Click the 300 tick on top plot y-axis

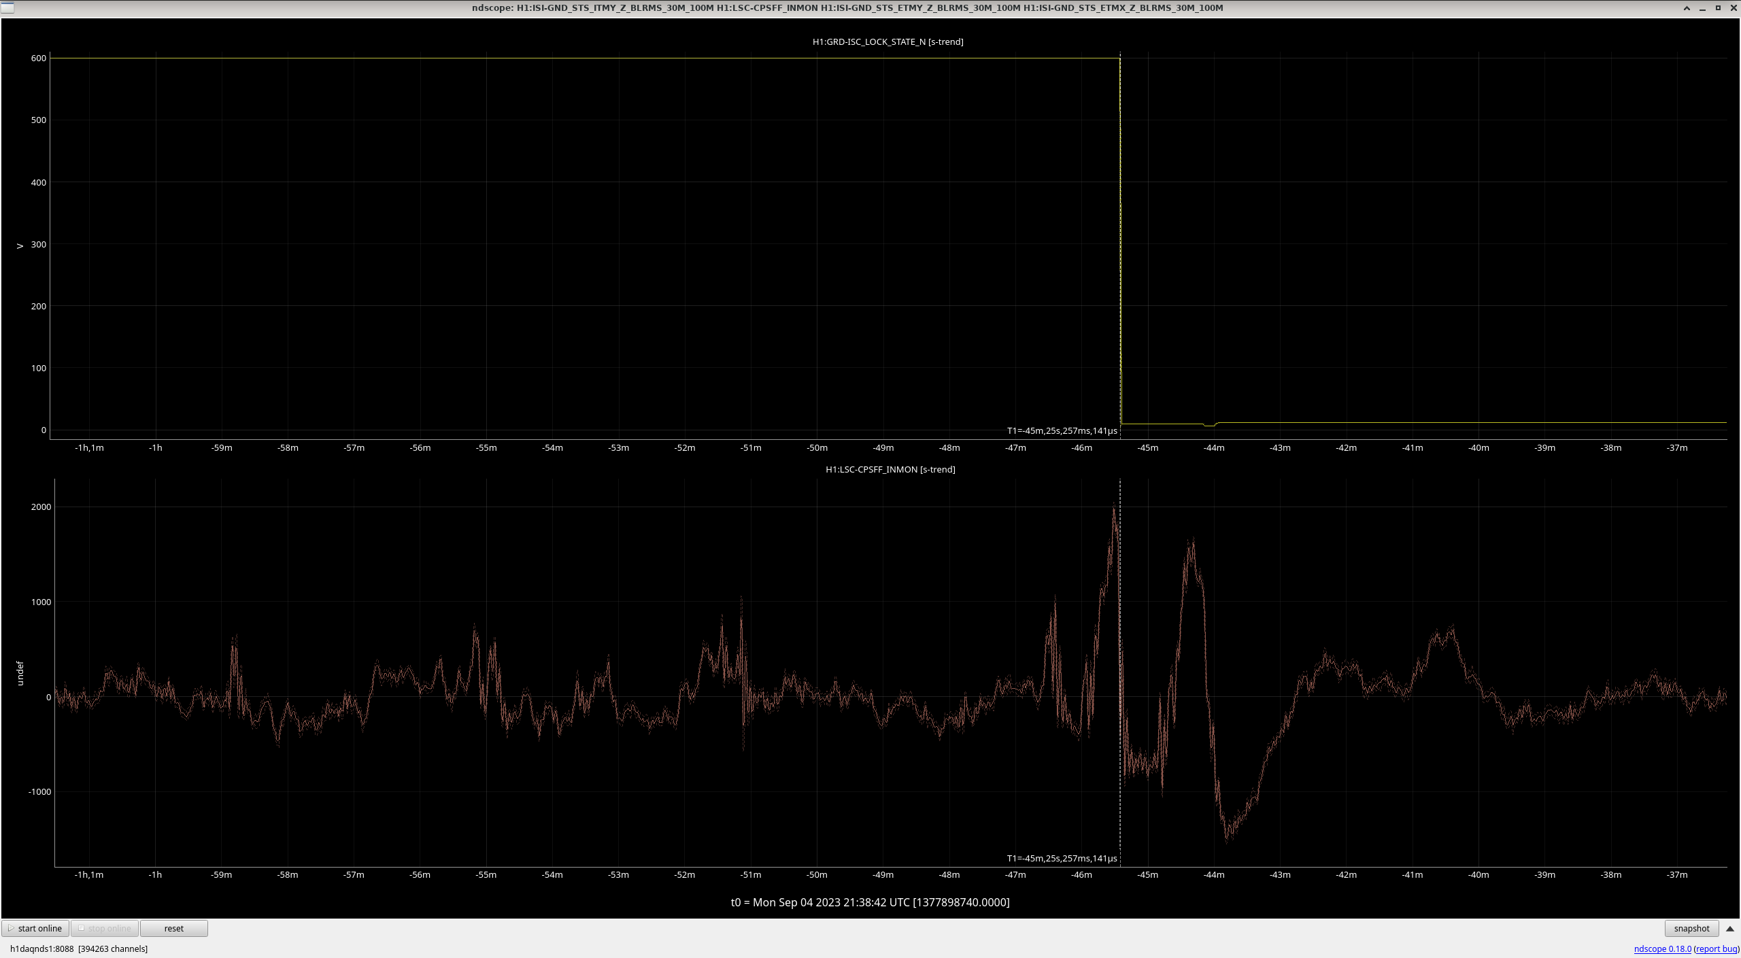point(39,244)
